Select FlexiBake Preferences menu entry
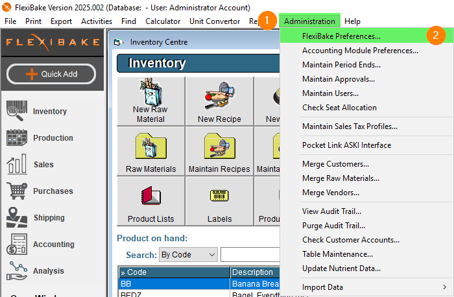 coord(366,36)
